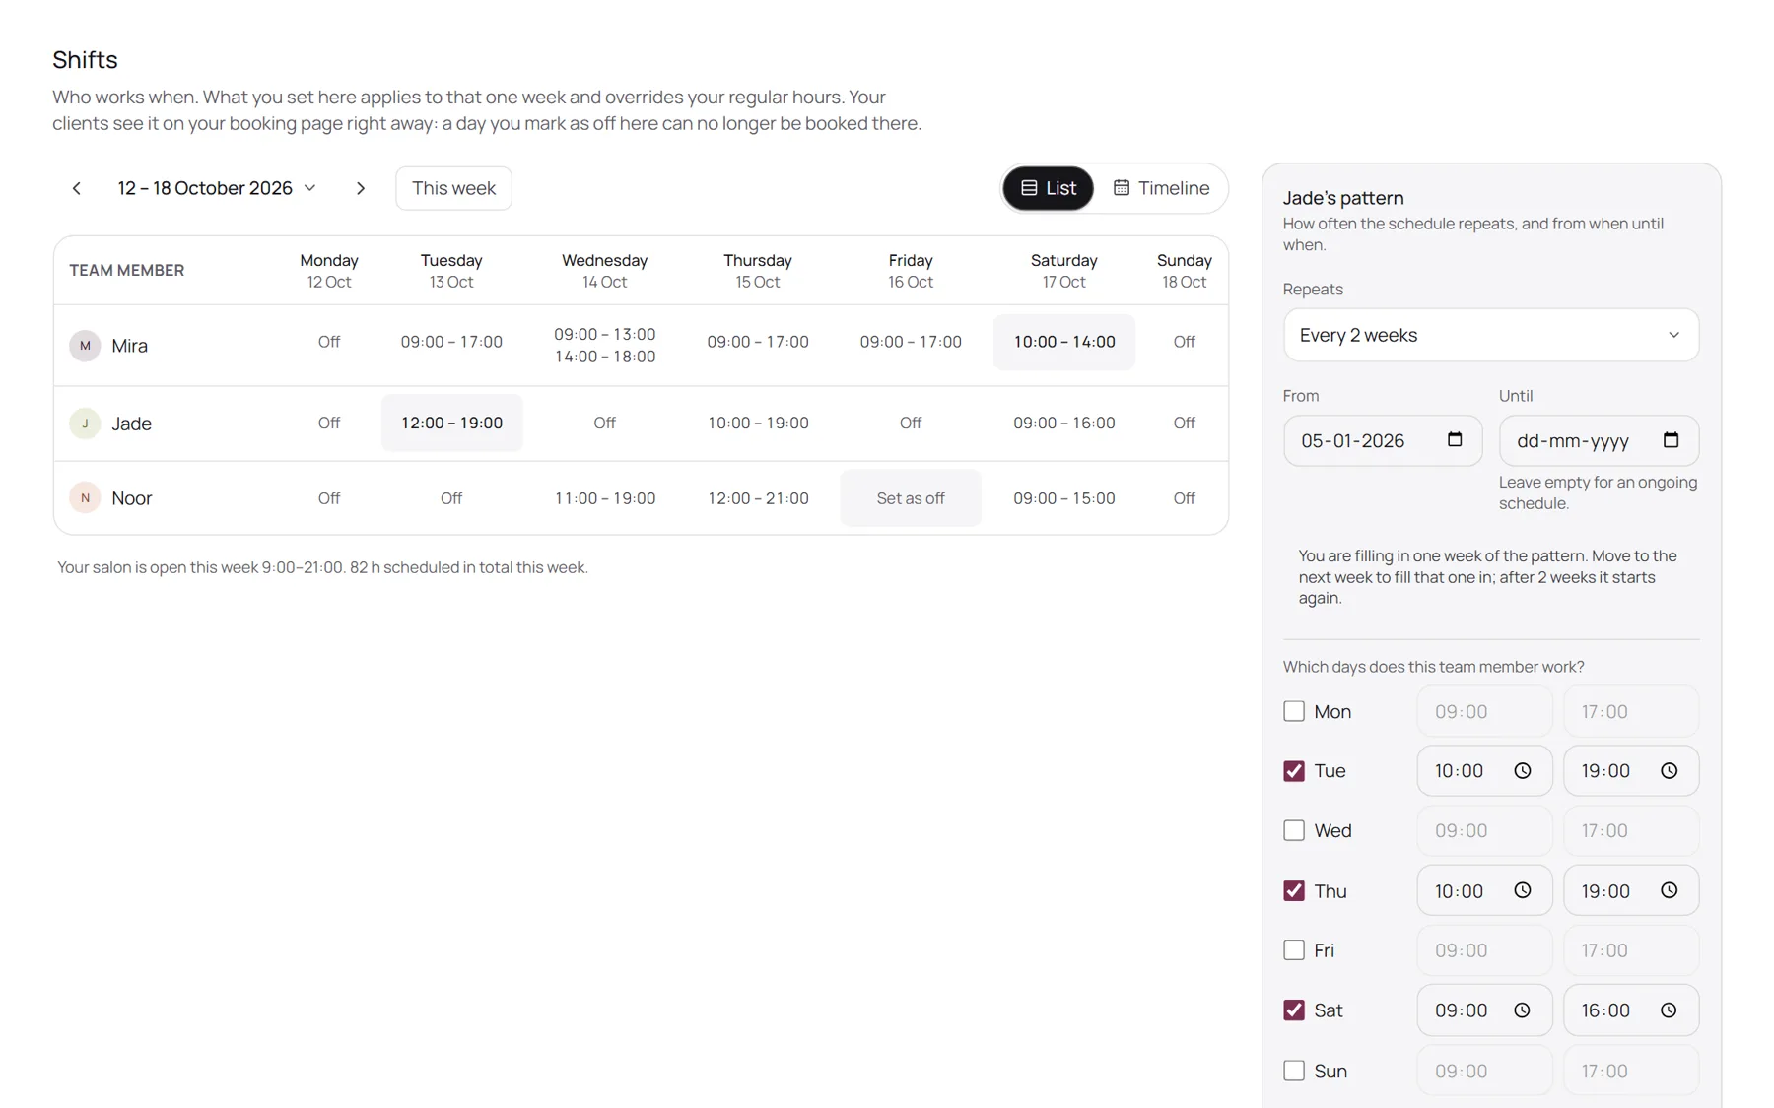Switch to the Timeline view tab
This screenshot has width=1774, height=1108.
click(x=1161, y=188)
